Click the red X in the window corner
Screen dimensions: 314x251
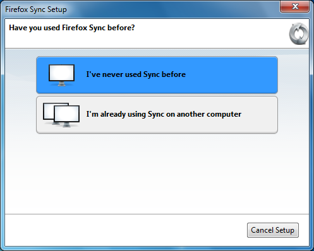point(295,6)
